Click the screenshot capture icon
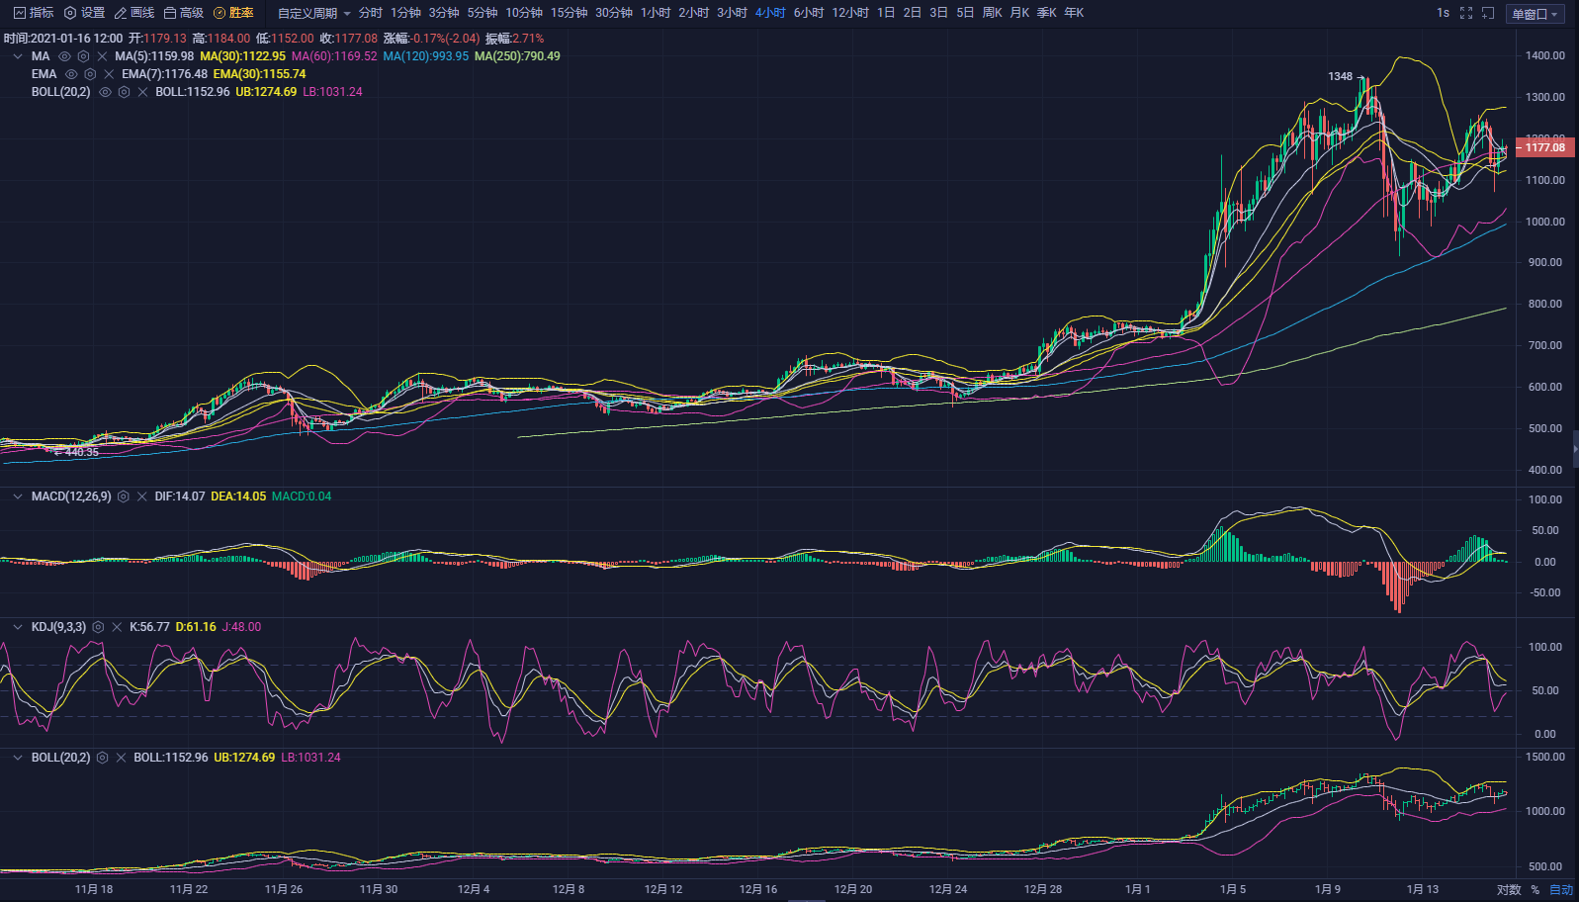The width and height of the screenshot is (1579, 902). coord(1488,13)
